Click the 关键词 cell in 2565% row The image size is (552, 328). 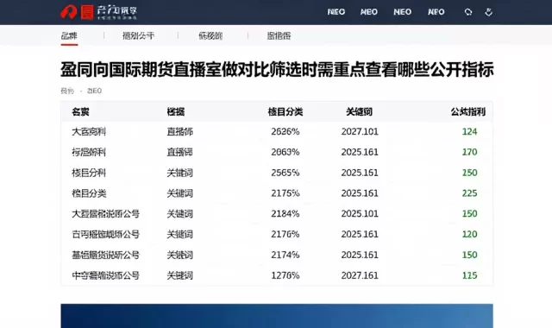click(x=180, y=173)
